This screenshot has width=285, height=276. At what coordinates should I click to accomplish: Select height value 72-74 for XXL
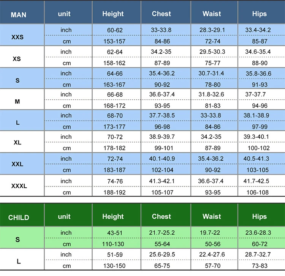coord(113,158)
